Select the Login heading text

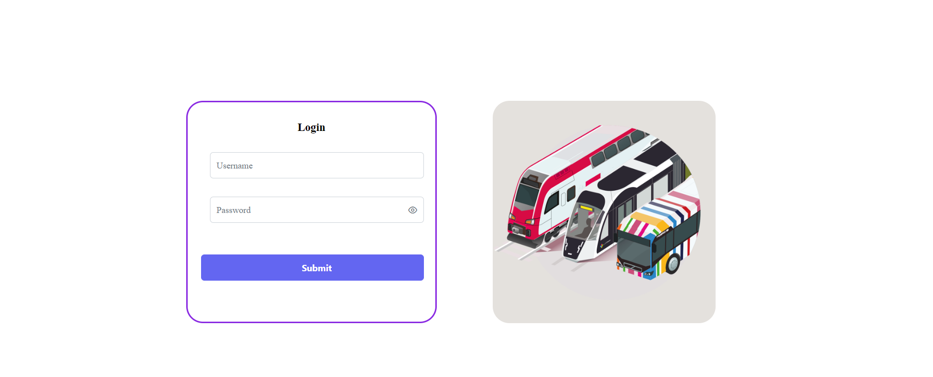tap(311, 127)
